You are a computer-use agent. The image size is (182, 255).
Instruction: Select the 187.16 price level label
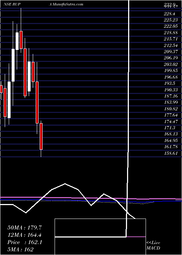[x=171, y=96]
